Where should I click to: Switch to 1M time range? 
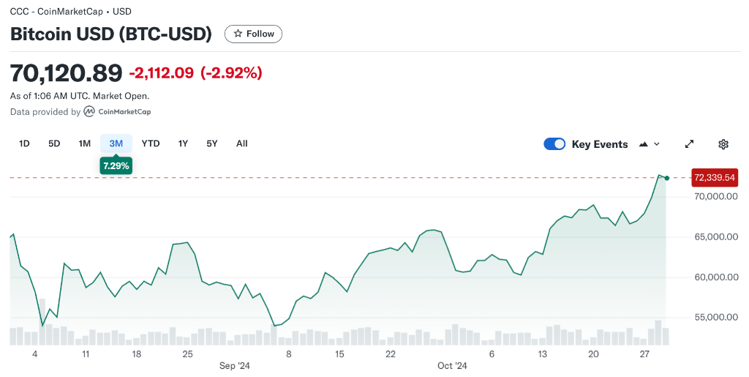85,143
